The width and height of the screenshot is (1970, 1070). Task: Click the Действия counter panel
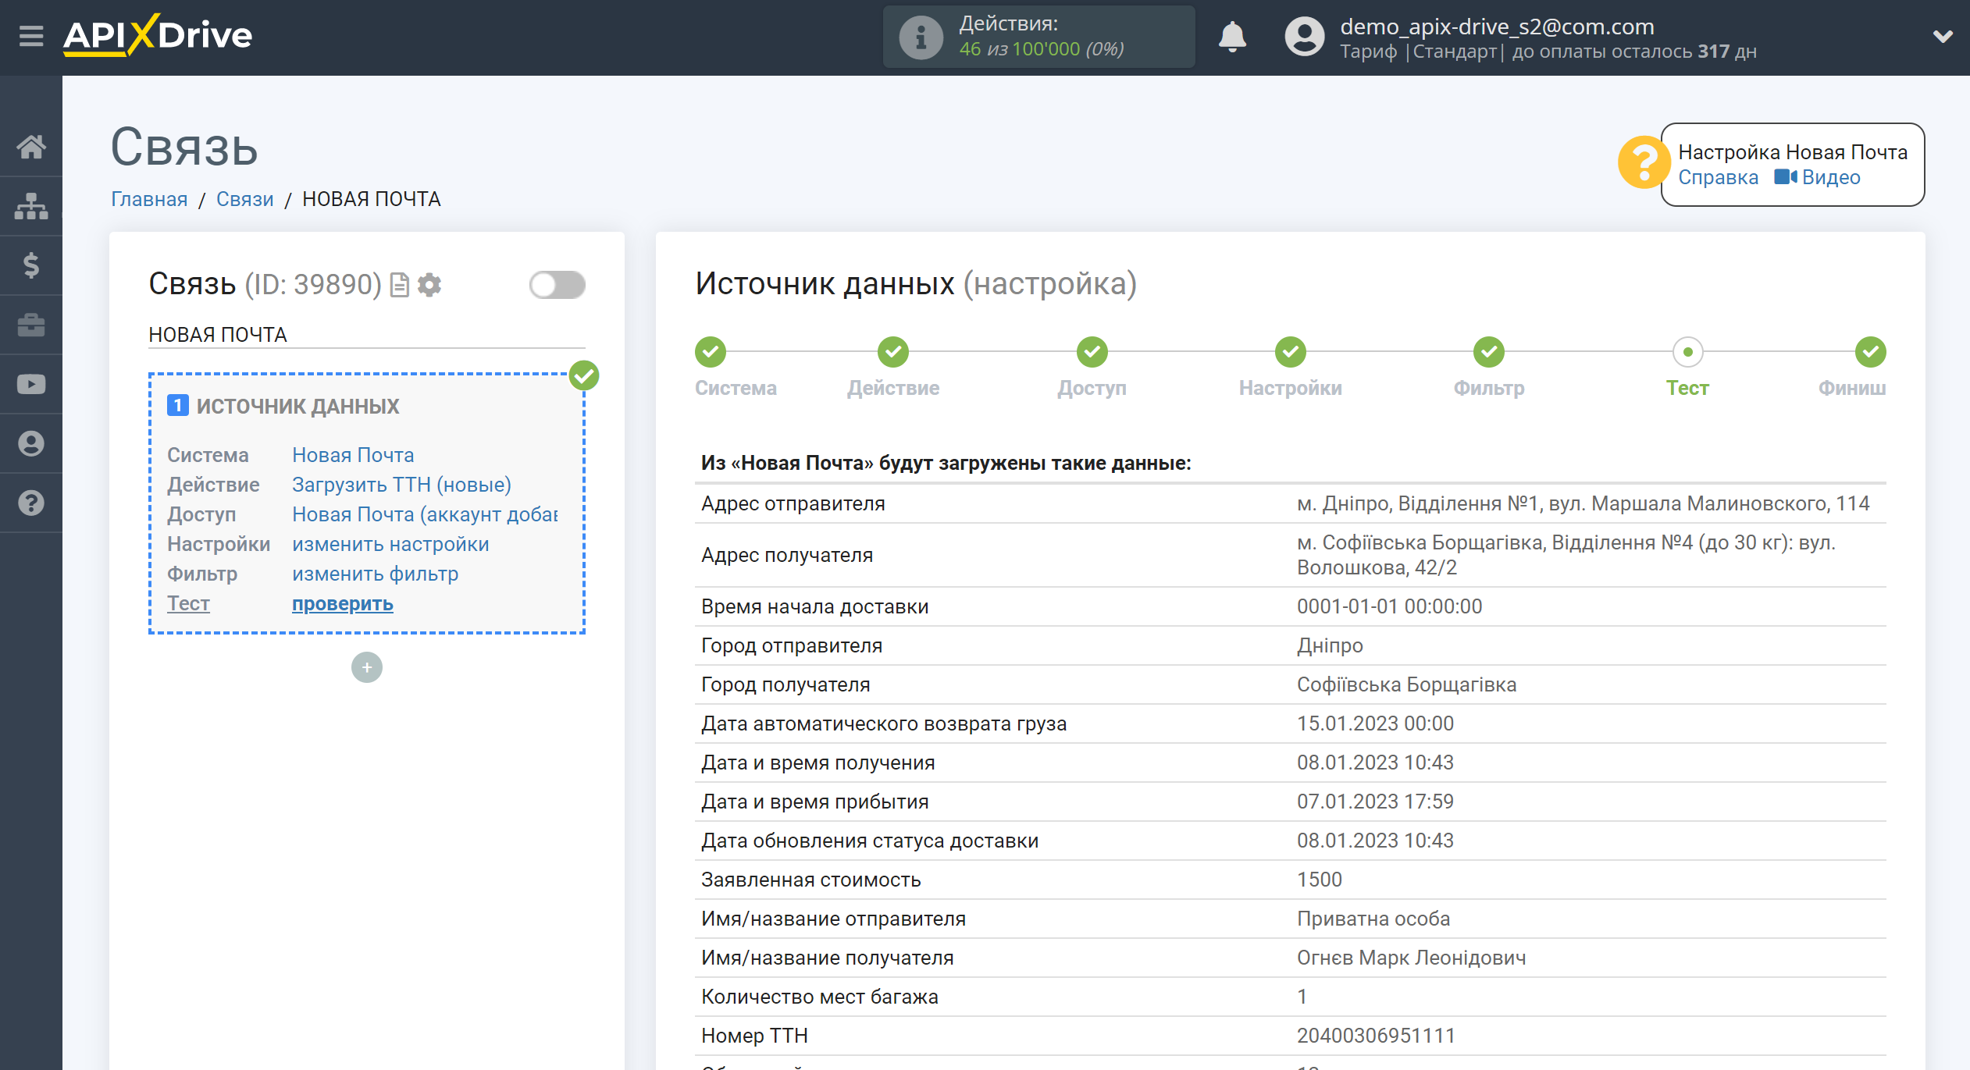[x=1038, y=37]
